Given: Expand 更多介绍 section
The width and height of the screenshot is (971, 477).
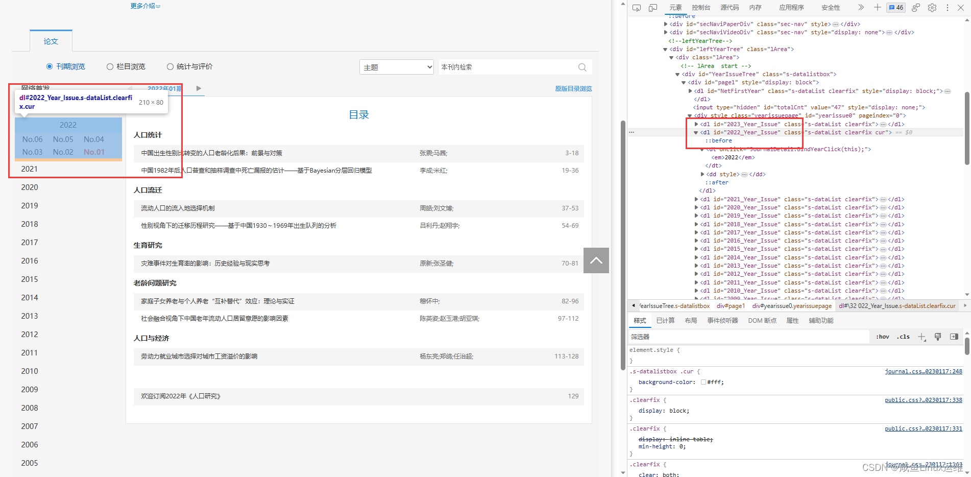Looking at the screenshot, I should pos(145,6).
